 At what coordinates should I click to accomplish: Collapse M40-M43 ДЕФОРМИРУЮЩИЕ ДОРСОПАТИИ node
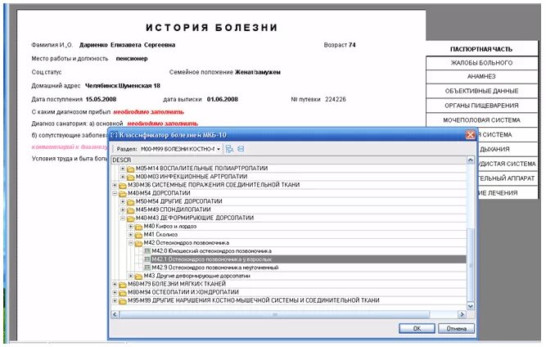123,219
